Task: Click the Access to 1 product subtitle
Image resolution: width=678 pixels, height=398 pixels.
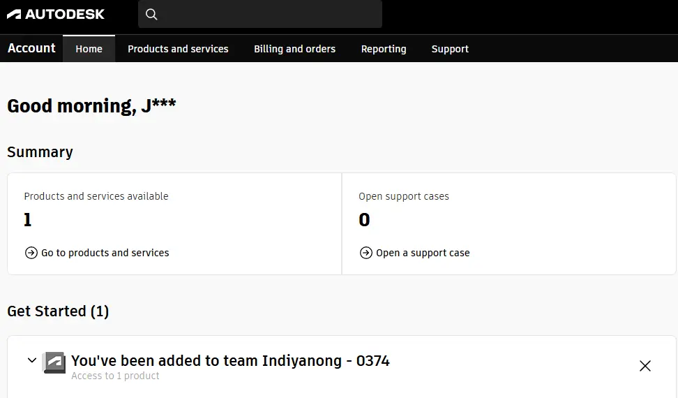Action: (x=116, y=376)
